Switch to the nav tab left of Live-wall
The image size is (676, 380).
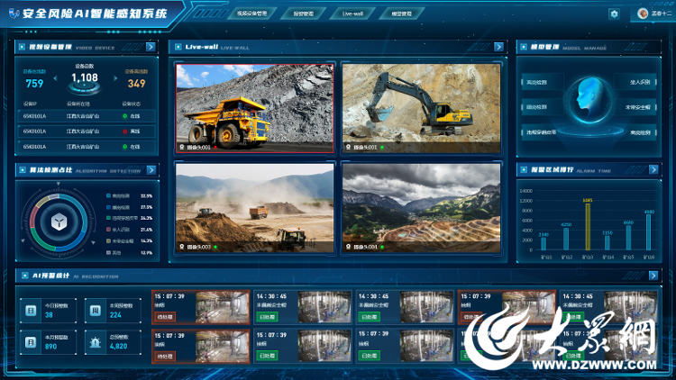[x=304, y=14]
